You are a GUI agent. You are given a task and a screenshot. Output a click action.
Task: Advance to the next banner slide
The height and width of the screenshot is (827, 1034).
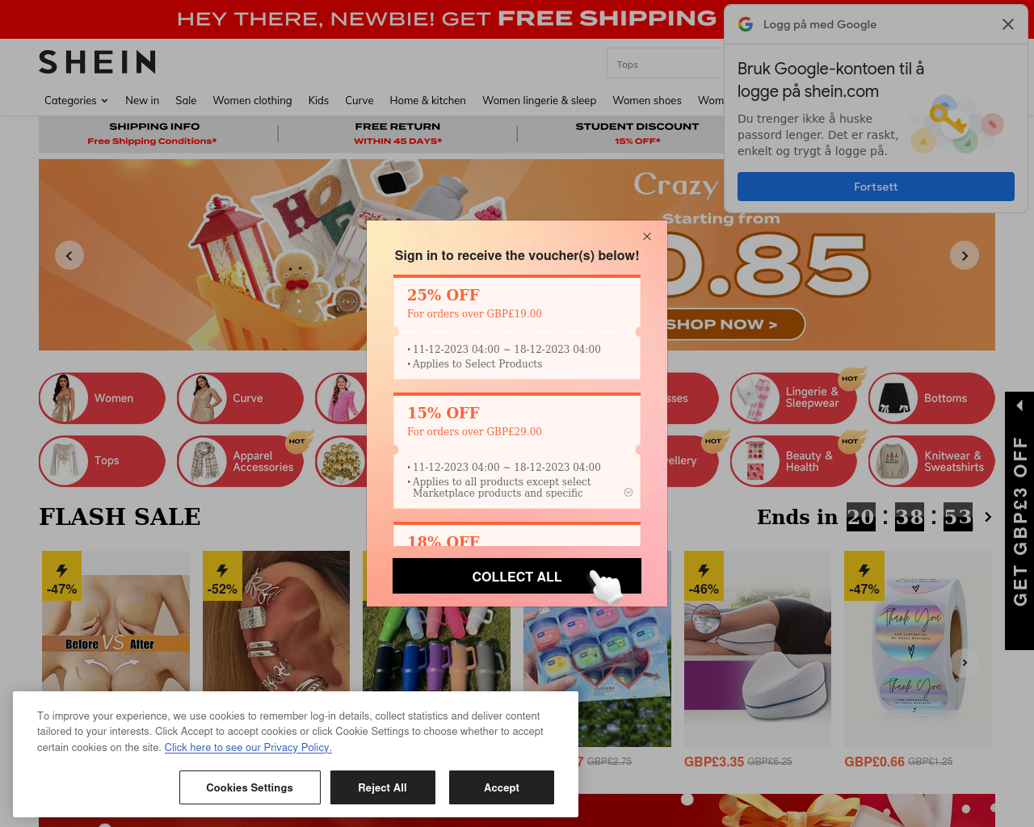point(965,255)
